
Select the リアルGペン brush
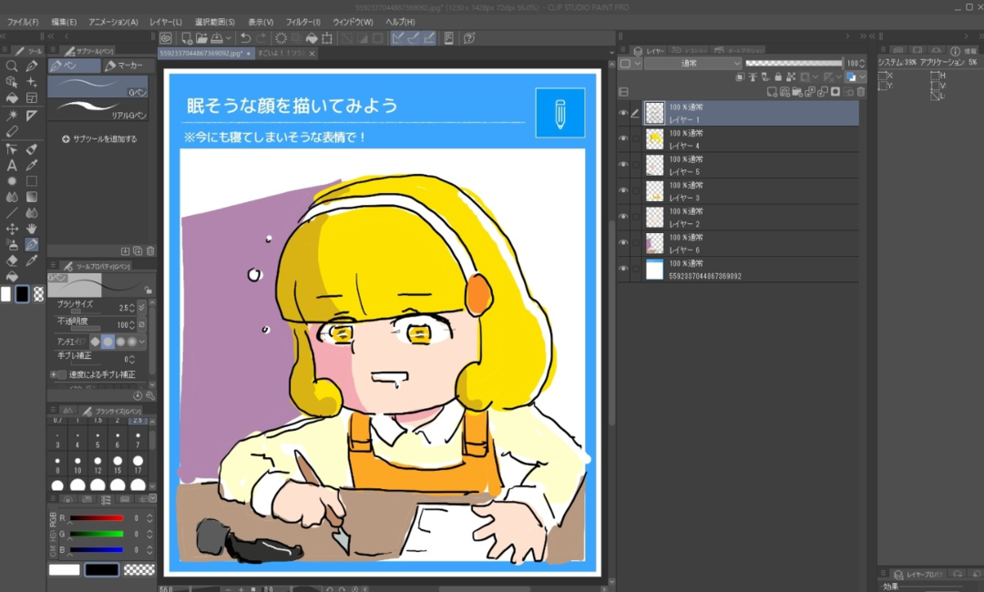[97, 109]
